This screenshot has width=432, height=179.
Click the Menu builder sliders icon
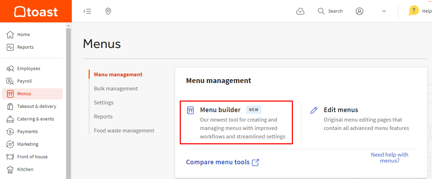pos(190,110)
